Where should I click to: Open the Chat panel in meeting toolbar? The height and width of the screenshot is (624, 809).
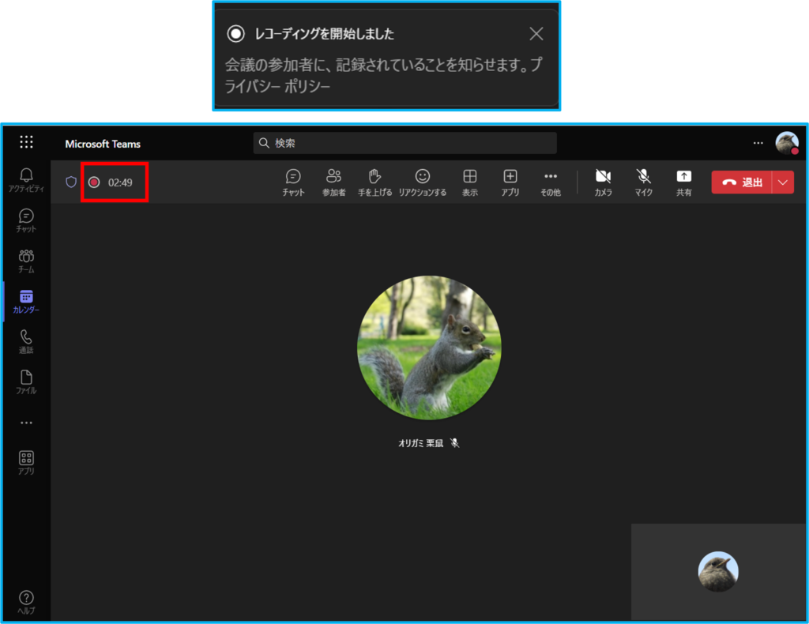[293, 182]
